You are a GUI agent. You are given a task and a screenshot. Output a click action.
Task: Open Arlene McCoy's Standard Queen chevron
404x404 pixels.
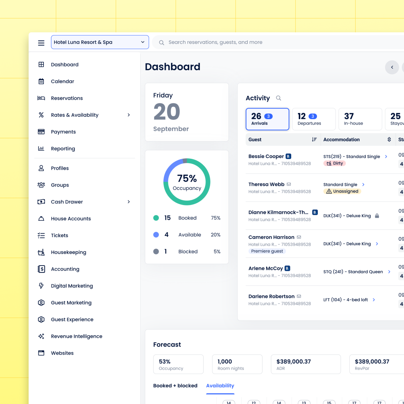389,272
